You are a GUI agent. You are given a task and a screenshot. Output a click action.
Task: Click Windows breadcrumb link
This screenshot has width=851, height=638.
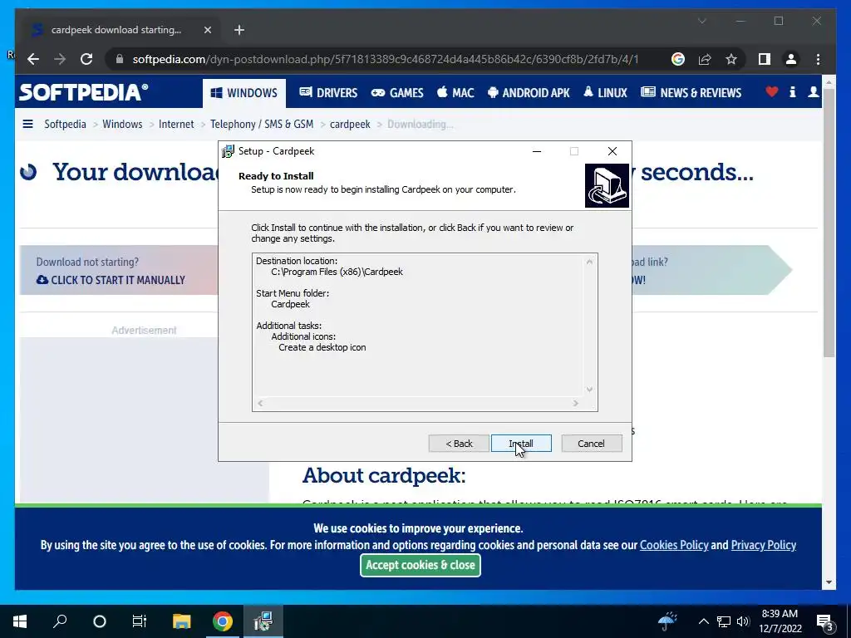tap(122, 125)
